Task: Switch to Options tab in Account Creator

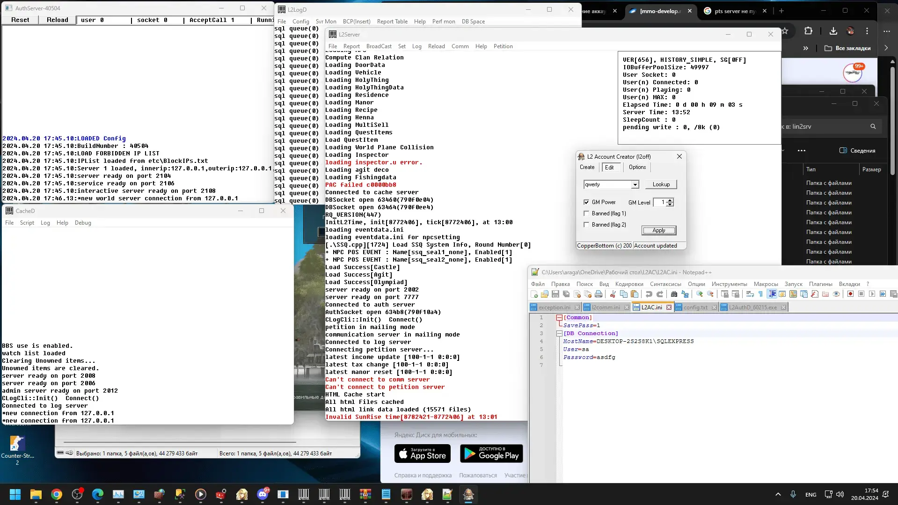Action: (x=637, y=167)
